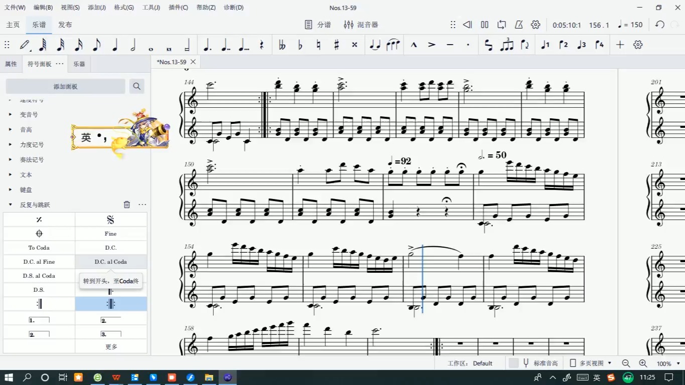Add a tie to the note
Viewport: 685px width, 385px height.
(375, 45)
